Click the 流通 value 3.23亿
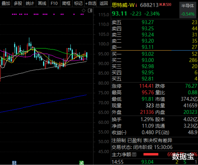The height and width of the screenshot is (165, 198). (x=190, y=126)
